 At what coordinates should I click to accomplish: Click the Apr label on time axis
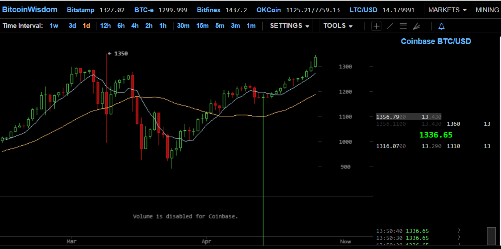click(x=207, y=242)
